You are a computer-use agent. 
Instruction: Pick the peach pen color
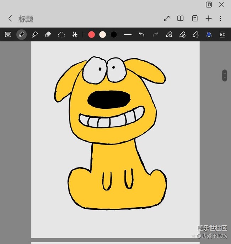103,35
